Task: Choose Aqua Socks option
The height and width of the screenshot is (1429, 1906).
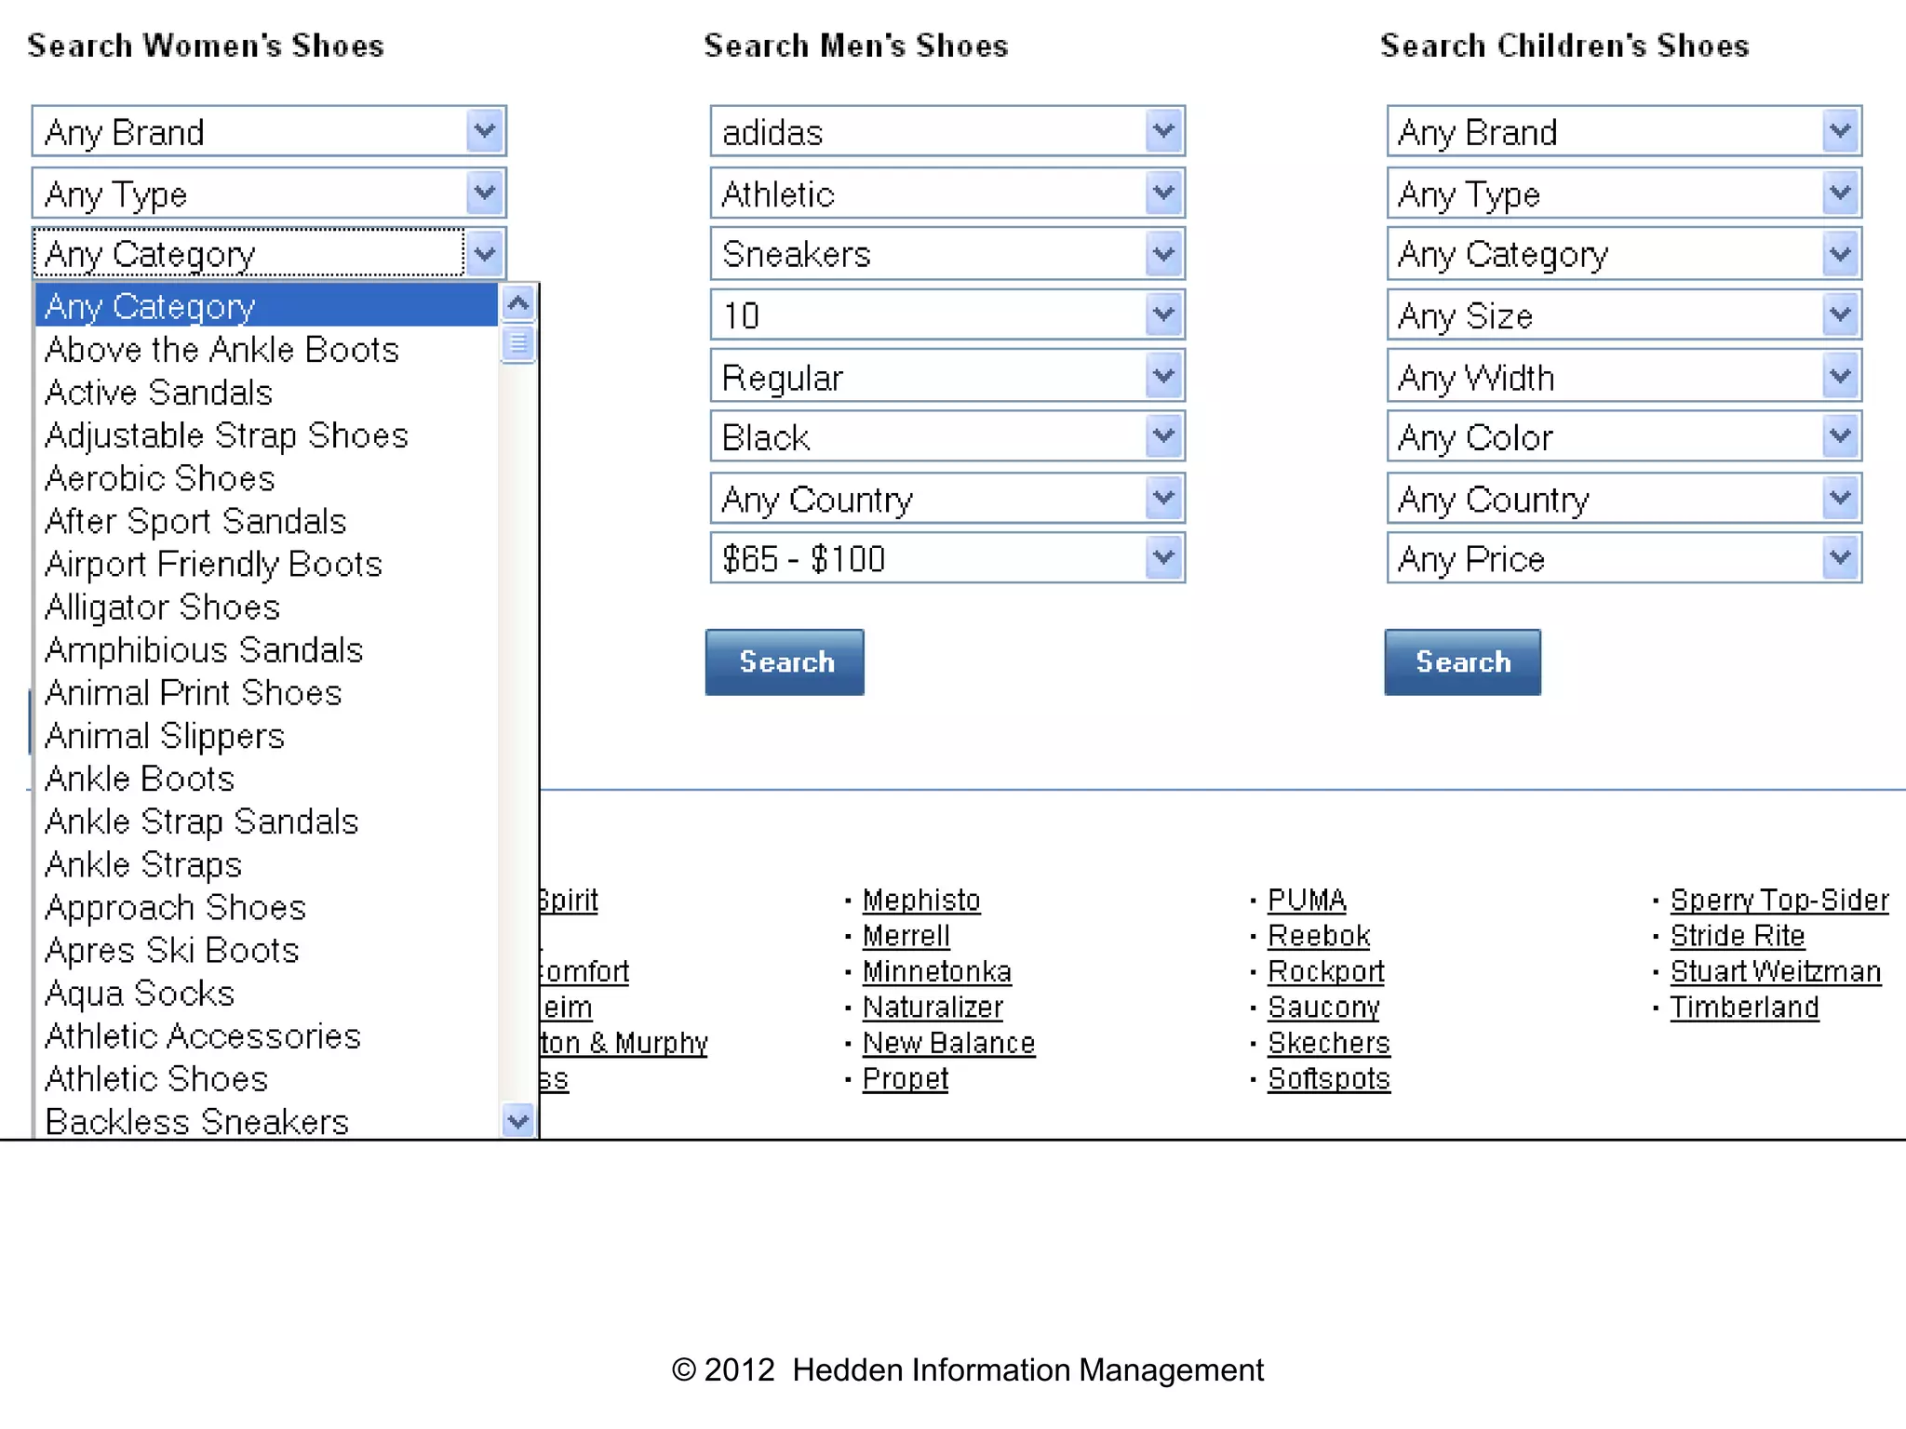Action: coord(266,993)
